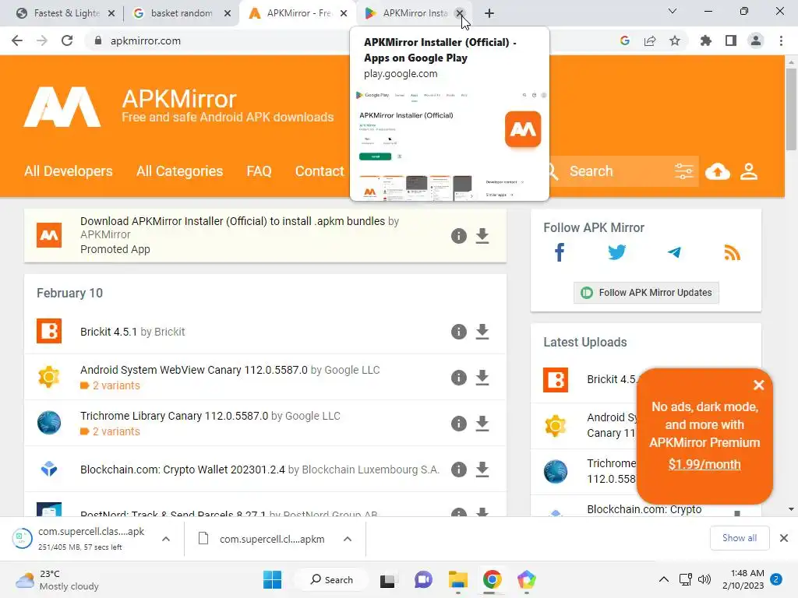Open the Chrome three-dot menu
Image resolution: width=798 pixels, height=598 pixels.
click(781, 40)
